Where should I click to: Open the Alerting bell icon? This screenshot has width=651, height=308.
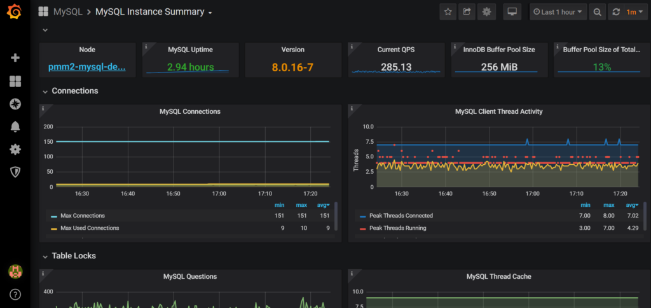[15, 127]
